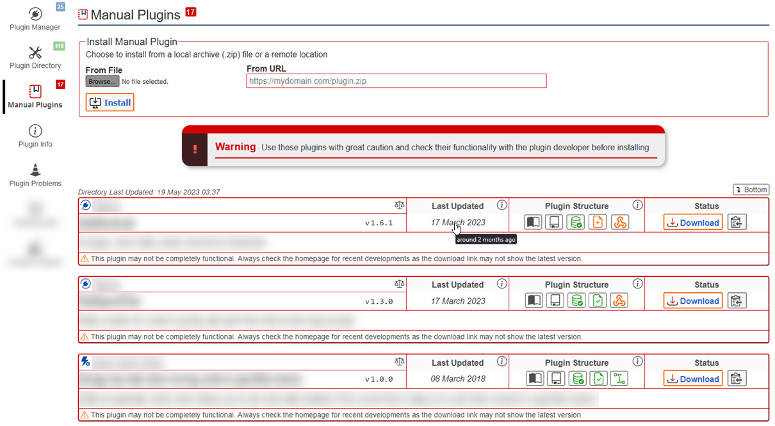Click orange webhook icon for v1.3.0 plugin
Image resolution: width=775 pixels, height=426 pixels.
coord(619,301)
